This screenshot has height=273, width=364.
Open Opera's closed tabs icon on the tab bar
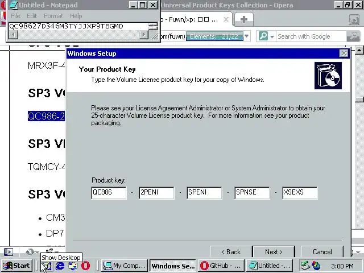pyautogui.click(x=354, y=20)
